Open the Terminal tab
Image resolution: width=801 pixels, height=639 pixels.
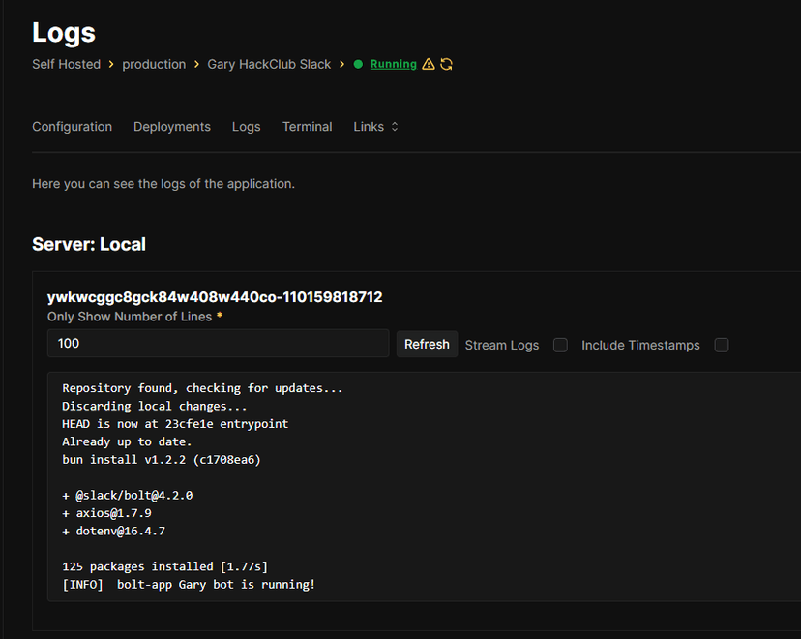click(307, 127)
